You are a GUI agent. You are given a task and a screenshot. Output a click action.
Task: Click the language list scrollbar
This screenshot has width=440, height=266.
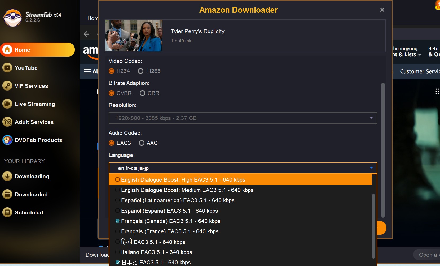[373, 226]
